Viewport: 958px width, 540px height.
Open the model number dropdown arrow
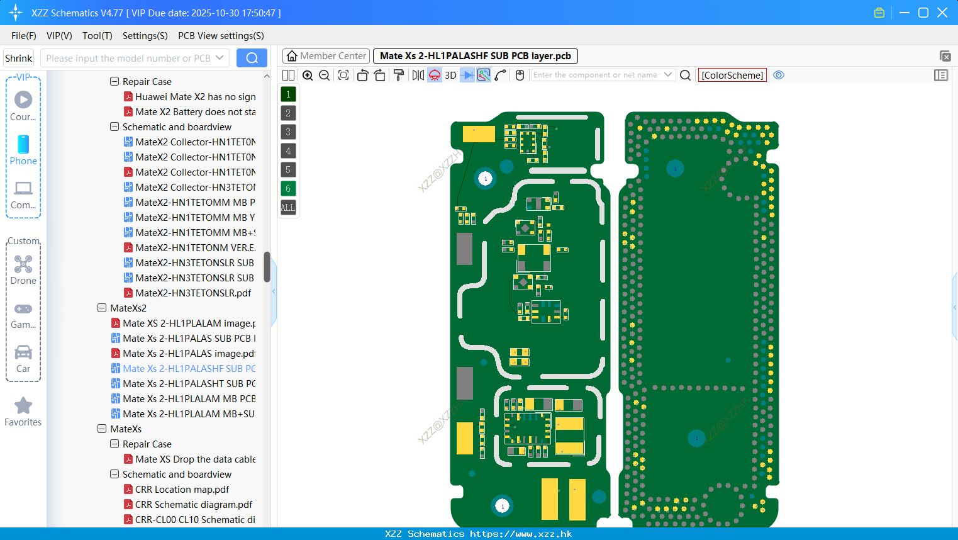220,58
